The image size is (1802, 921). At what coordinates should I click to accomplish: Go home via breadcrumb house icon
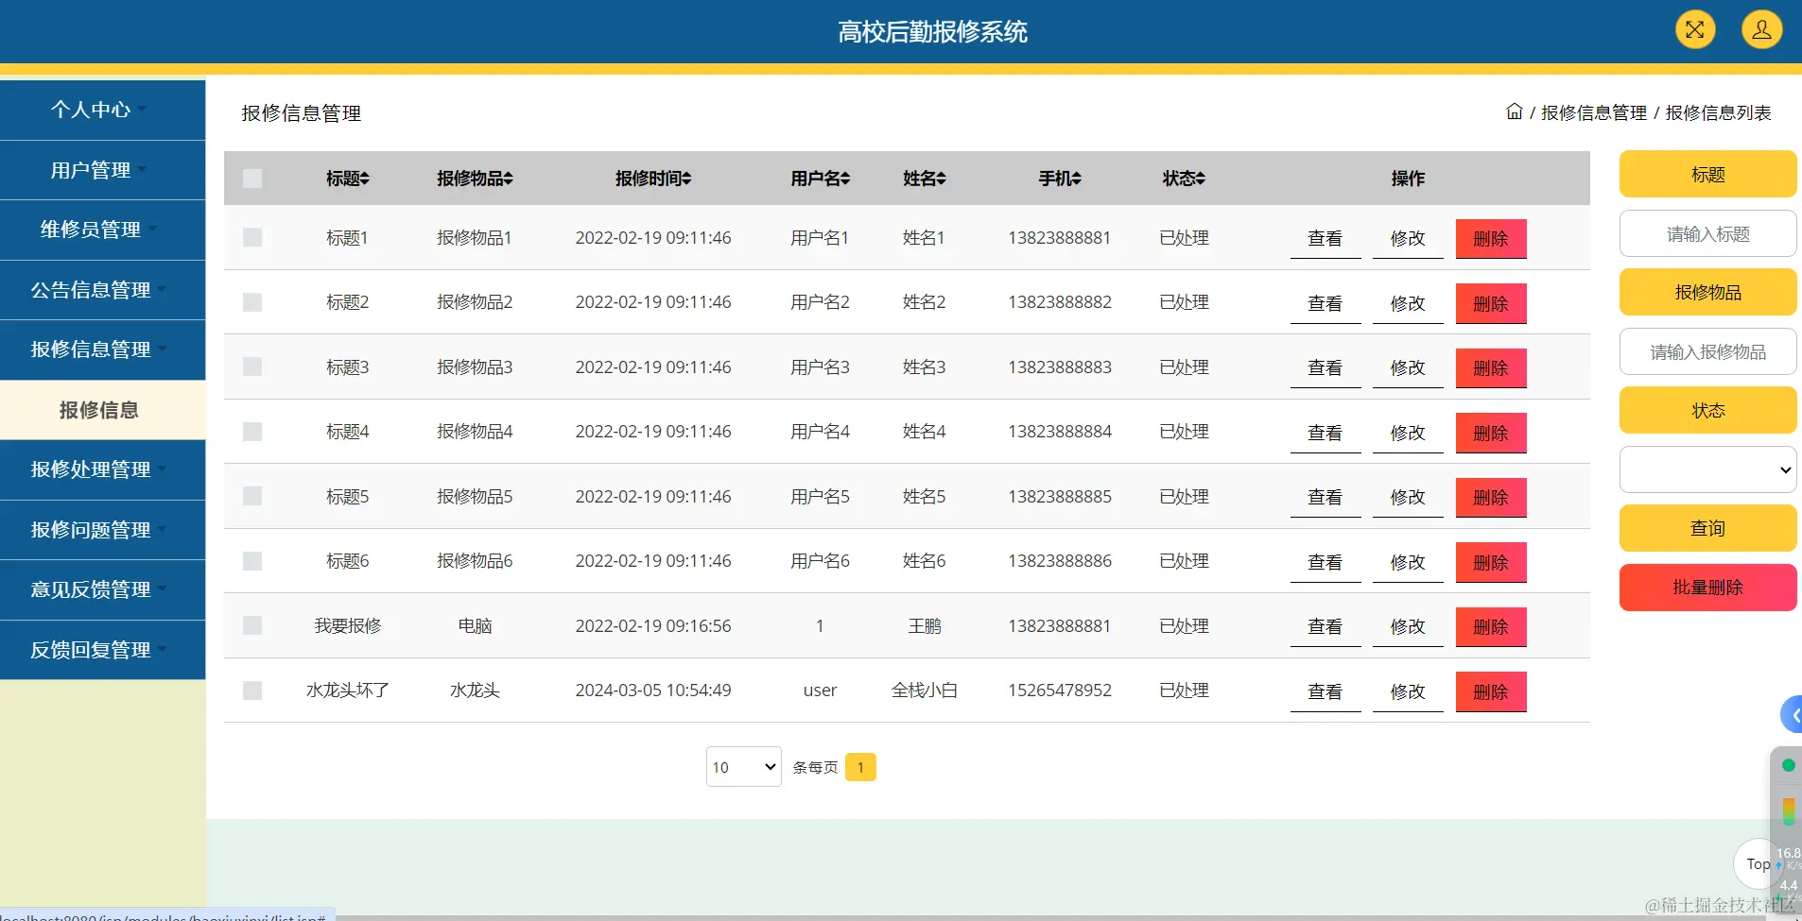point(1514,111)
